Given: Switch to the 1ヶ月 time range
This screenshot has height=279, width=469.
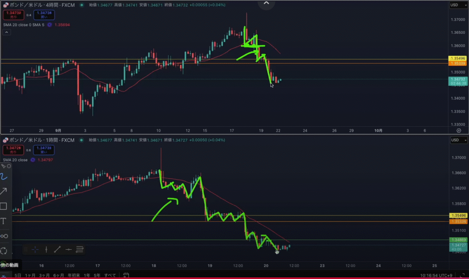Looking at the screenshot, I should click(31, 275).
